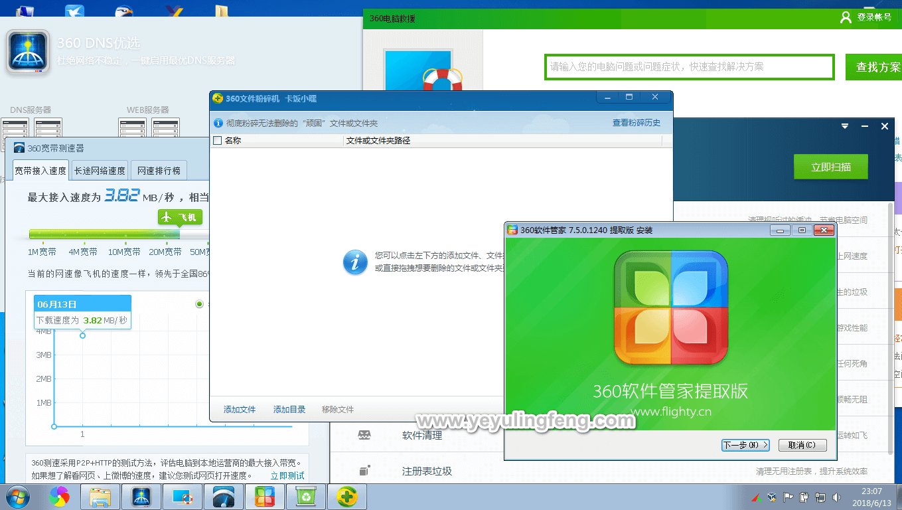Switch to the 网速排行榜 tab
The image size is (902, 510).
coord(159,171)
